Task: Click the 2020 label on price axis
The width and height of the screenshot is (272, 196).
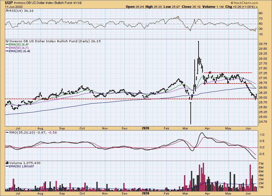Action: [145, 128]
